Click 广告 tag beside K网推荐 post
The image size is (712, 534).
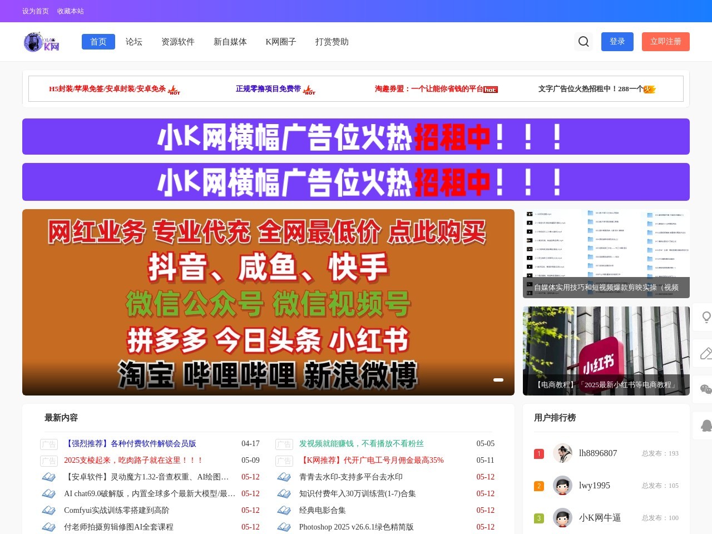tap(284, 461)
